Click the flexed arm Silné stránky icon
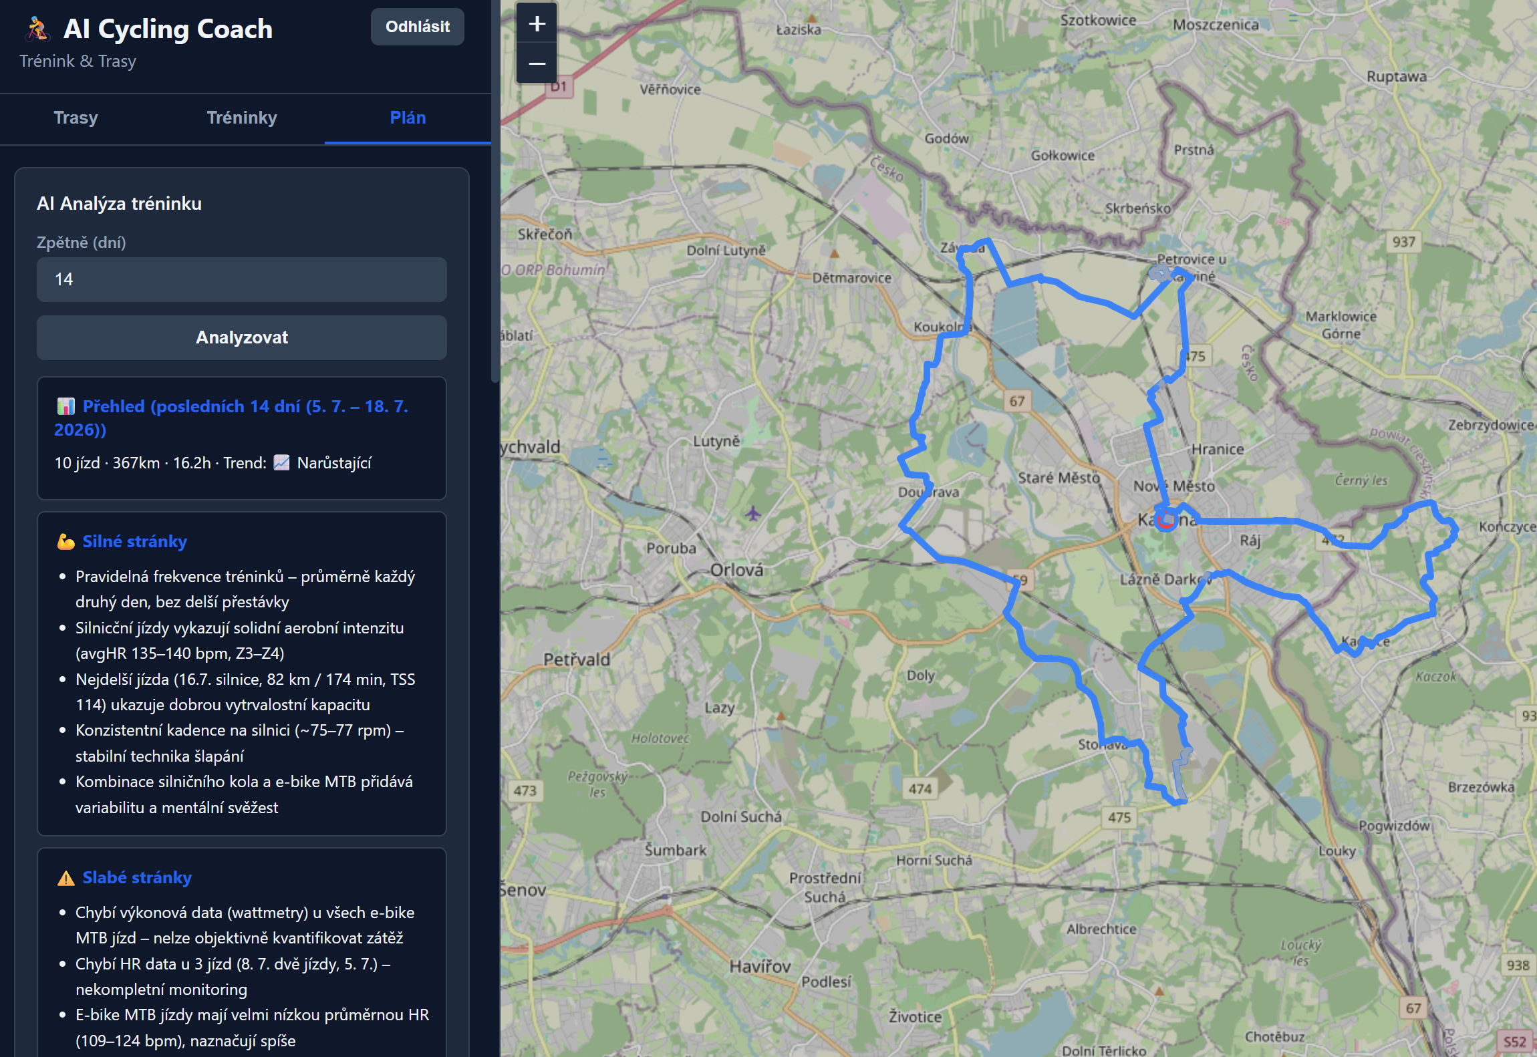The width and height of the screenshot is (1537, 1057). [x=65, y=541]
